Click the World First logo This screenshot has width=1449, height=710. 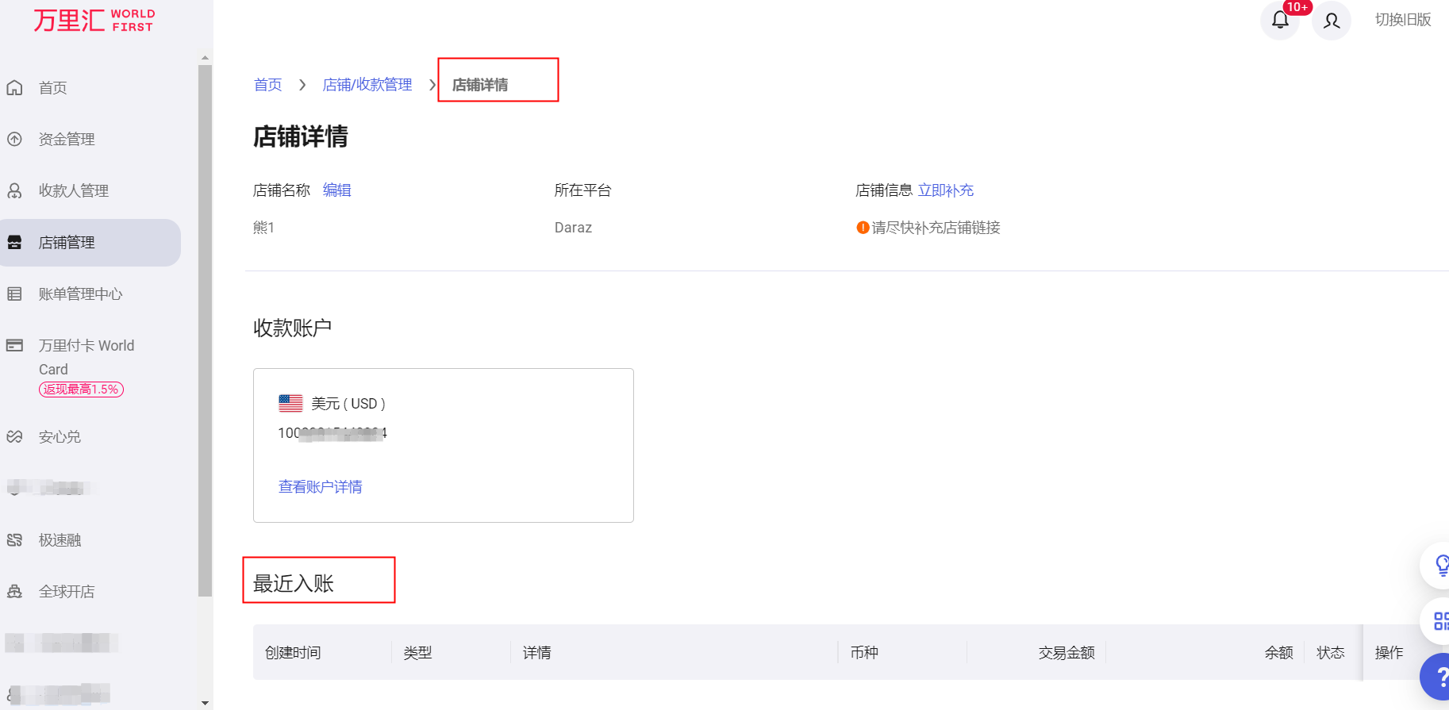pos(94,21)
